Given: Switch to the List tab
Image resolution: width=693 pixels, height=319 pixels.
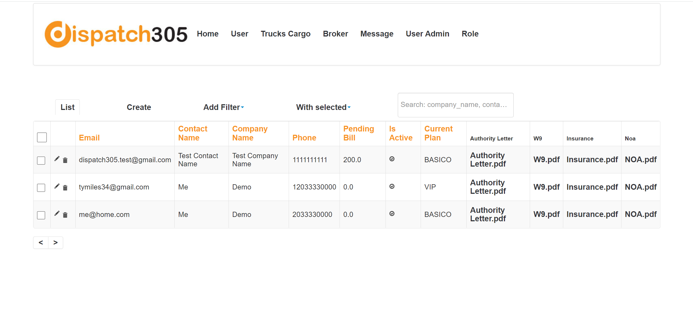Looking at the screenshot, I should [67, 107].
